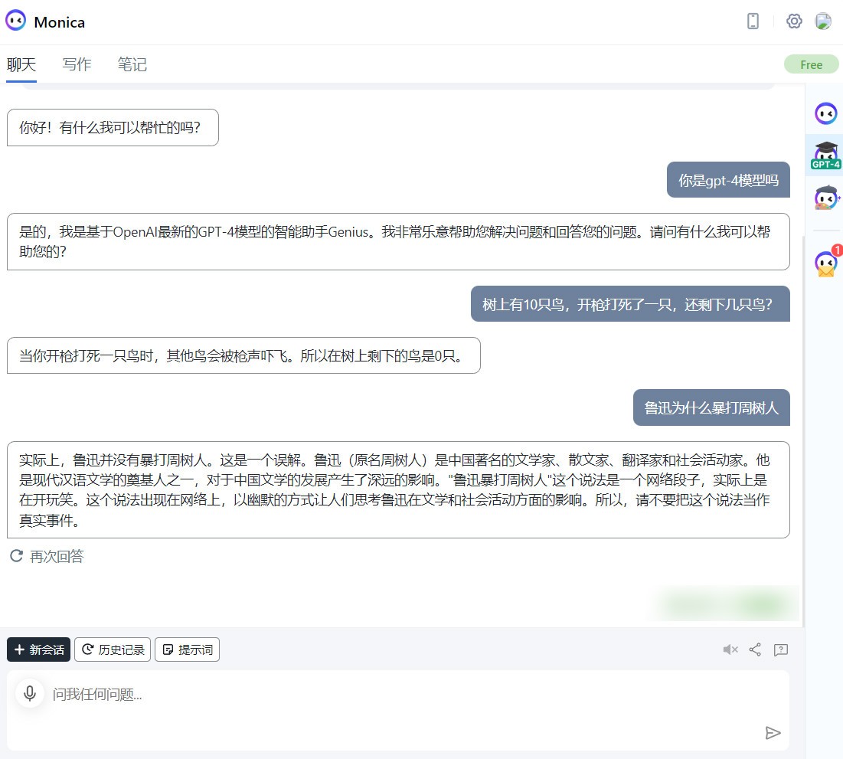Screen dimensions: 843x759
Task: Open the user profile avatar
Action: [823, 21]
